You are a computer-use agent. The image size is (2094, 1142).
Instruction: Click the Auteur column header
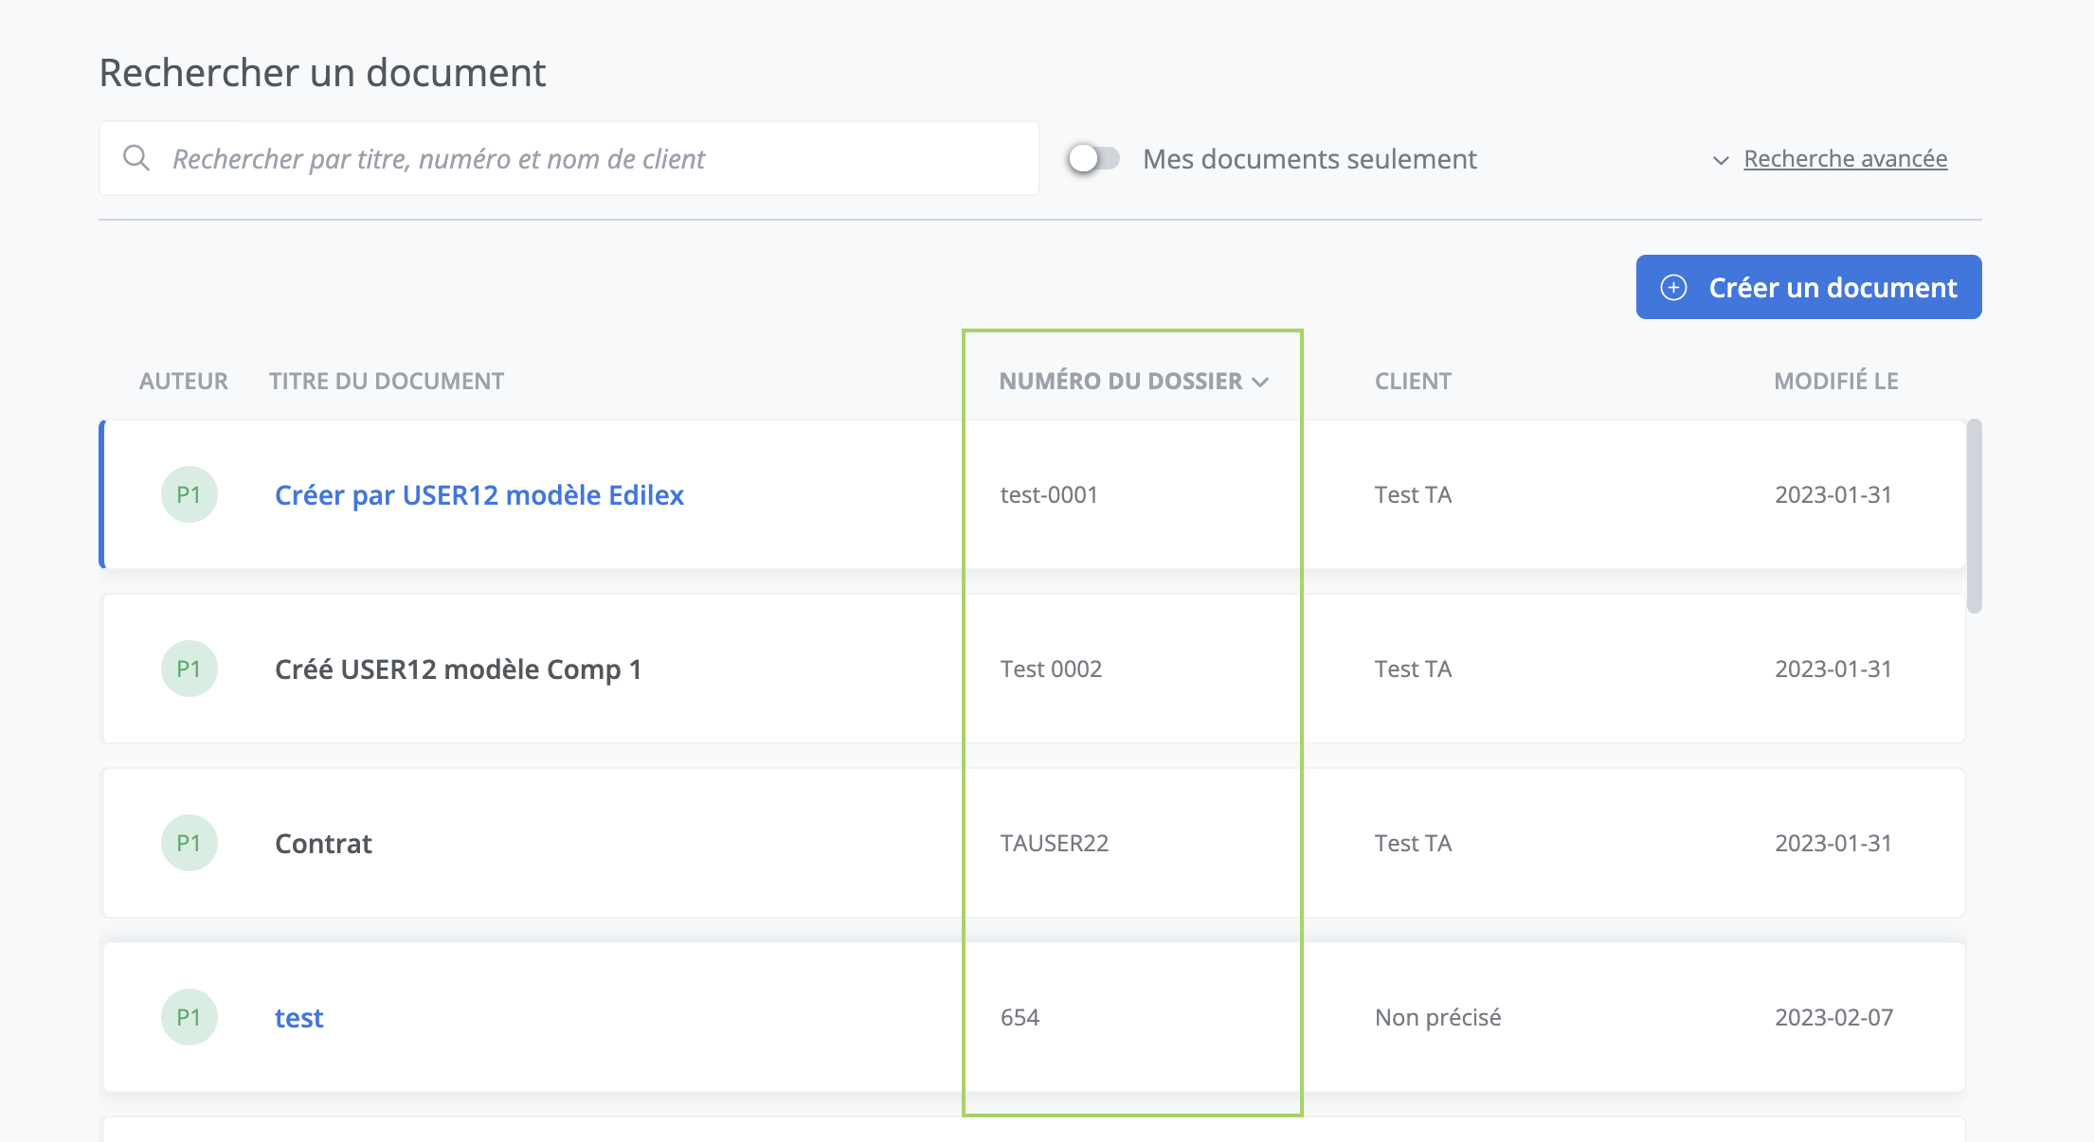(x=183, y=381)
